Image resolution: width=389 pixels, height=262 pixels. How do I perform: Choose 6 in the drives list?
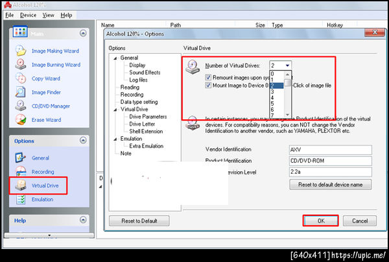[x=277, y=110]
